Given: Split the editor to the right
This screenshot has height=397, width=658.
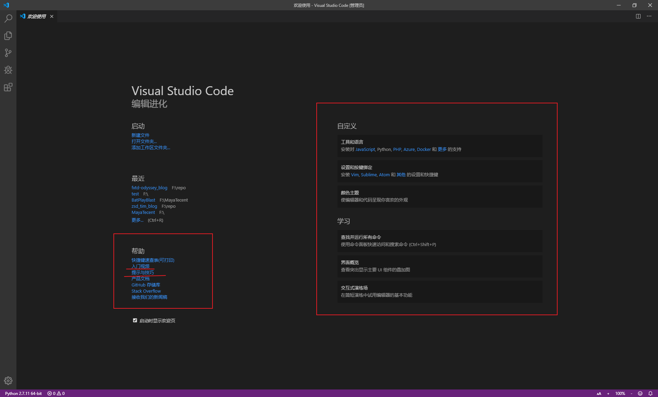Looking at the screenshot, I should point(638,16).
